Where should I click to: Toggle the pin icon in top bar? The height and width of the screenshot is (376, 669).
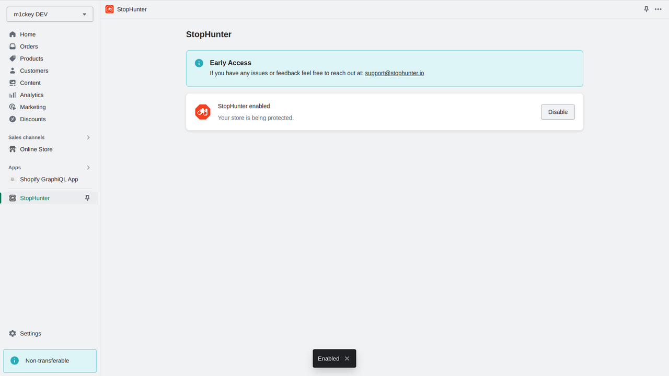pyautogui.click(x=646, y=9)
